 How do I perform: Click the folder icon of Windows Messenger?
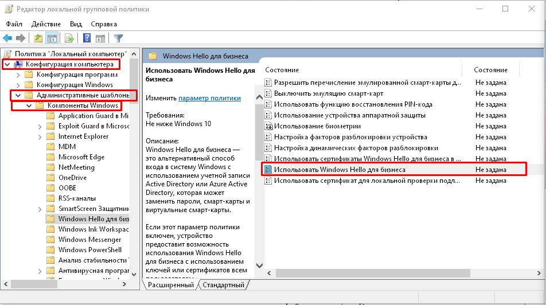pos(51,240)
